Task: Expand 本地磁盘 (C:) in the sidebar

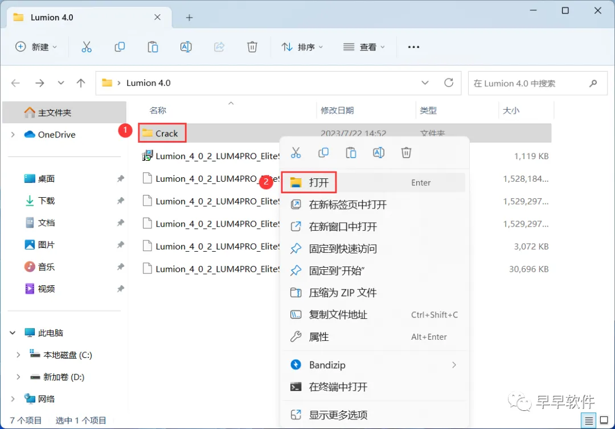Action: (x=18, y=355)
